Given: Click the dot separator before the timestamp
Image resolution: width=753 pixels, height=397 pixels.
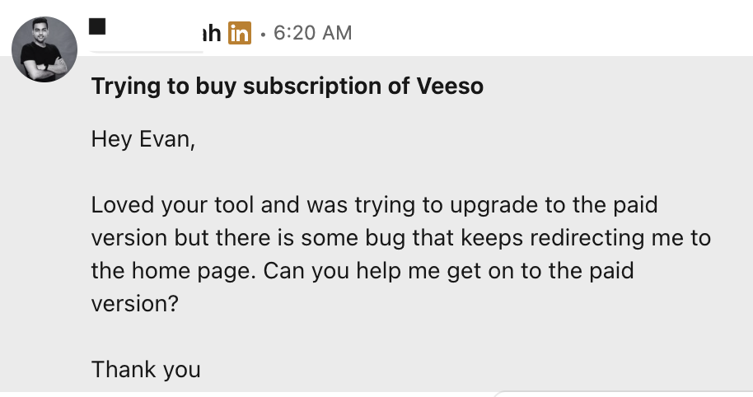Looking at the screenshot, I should point(262,35).
